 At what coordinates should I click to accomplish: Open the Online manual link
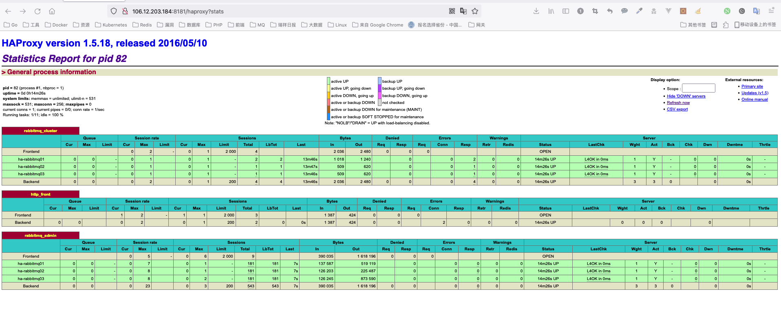click(755, 99)
